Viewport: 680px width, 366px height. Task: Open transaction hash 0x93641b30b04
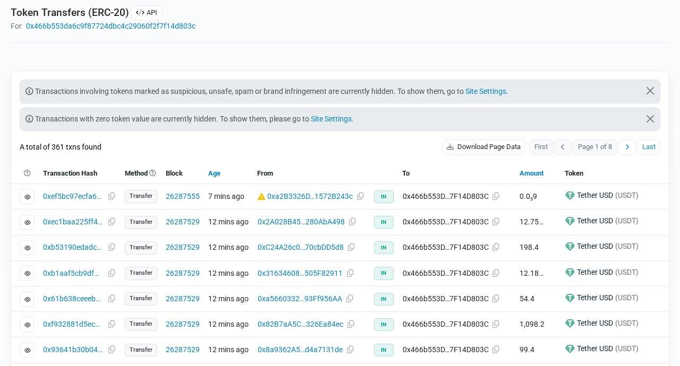[x=72, y=350]
